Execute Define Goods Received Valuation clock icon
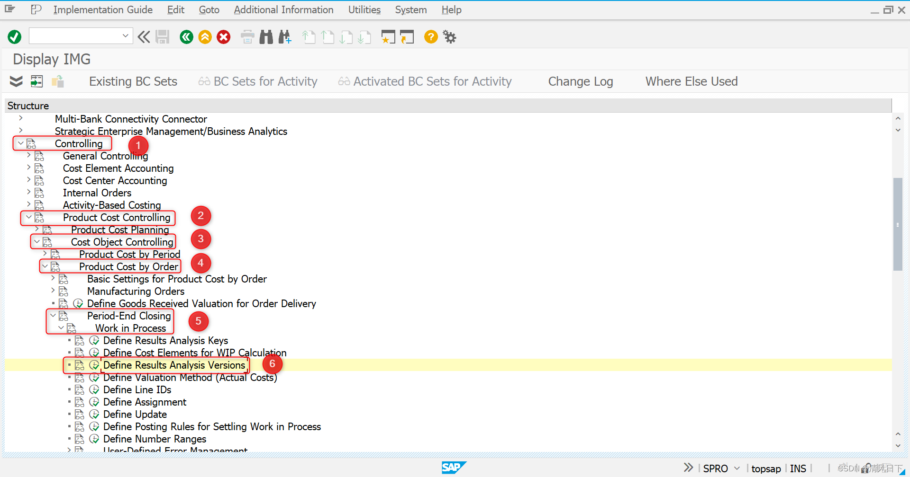This screenshot has width=910, height=477. (78, 303)
